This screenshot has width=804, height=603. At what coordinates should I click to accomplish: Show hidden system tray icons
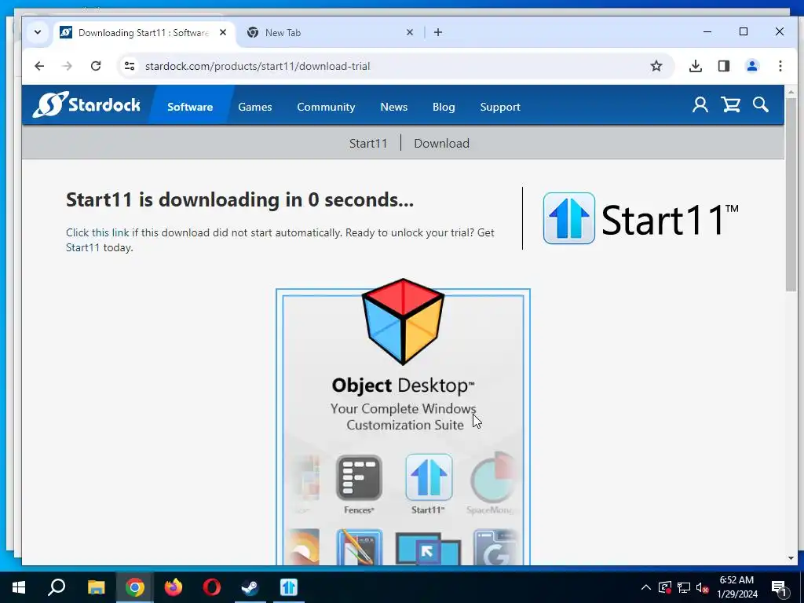(646, 587)
